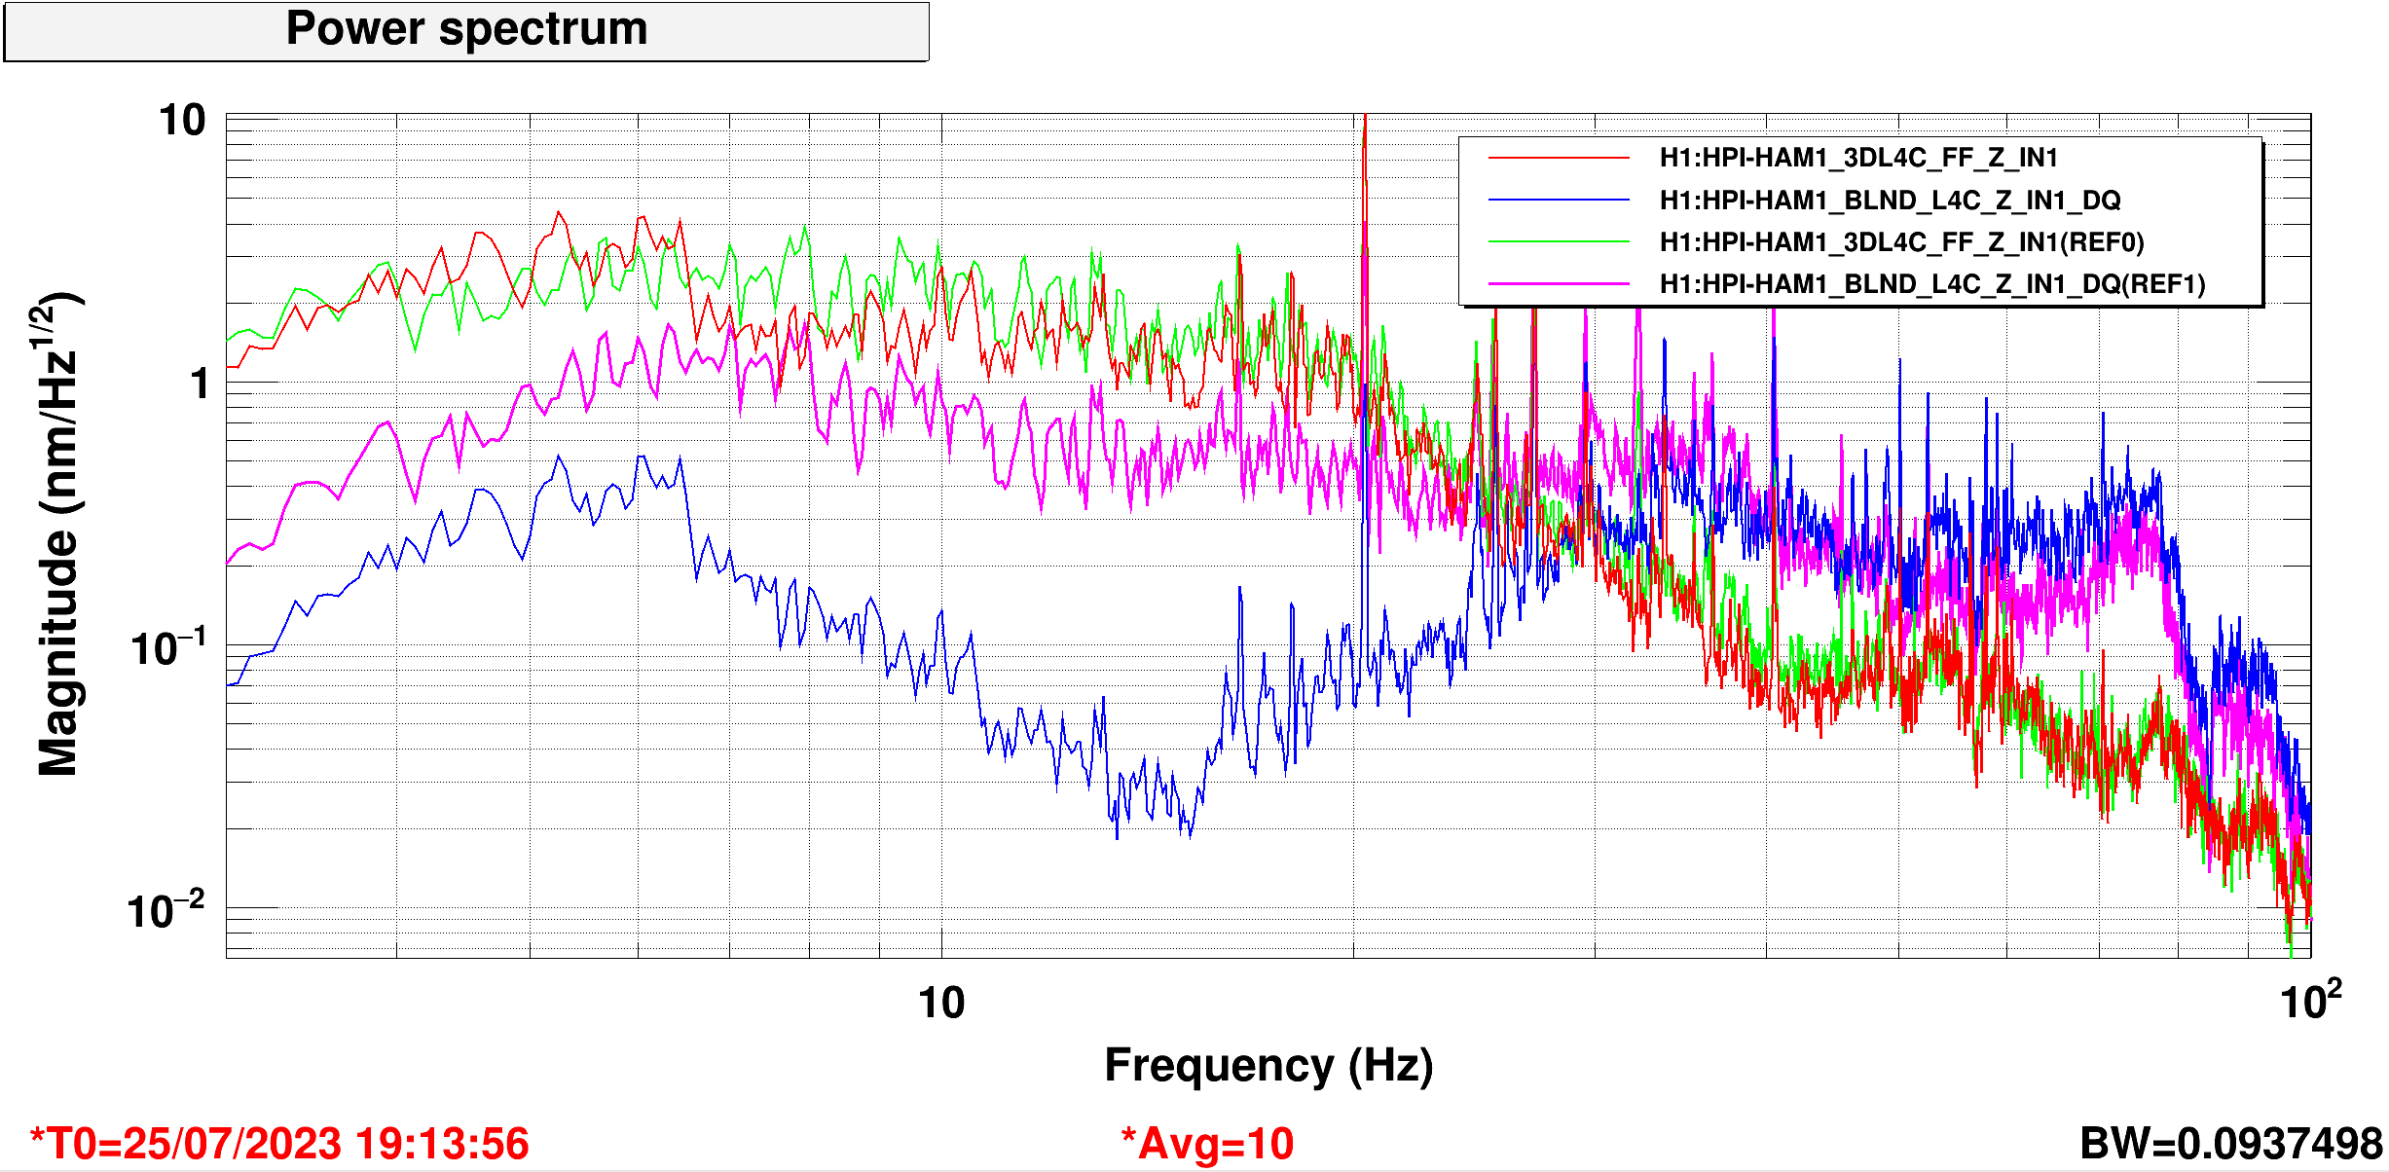Click the Magnitude (nm/Hz^1/2) axis label

pos(58,533)
